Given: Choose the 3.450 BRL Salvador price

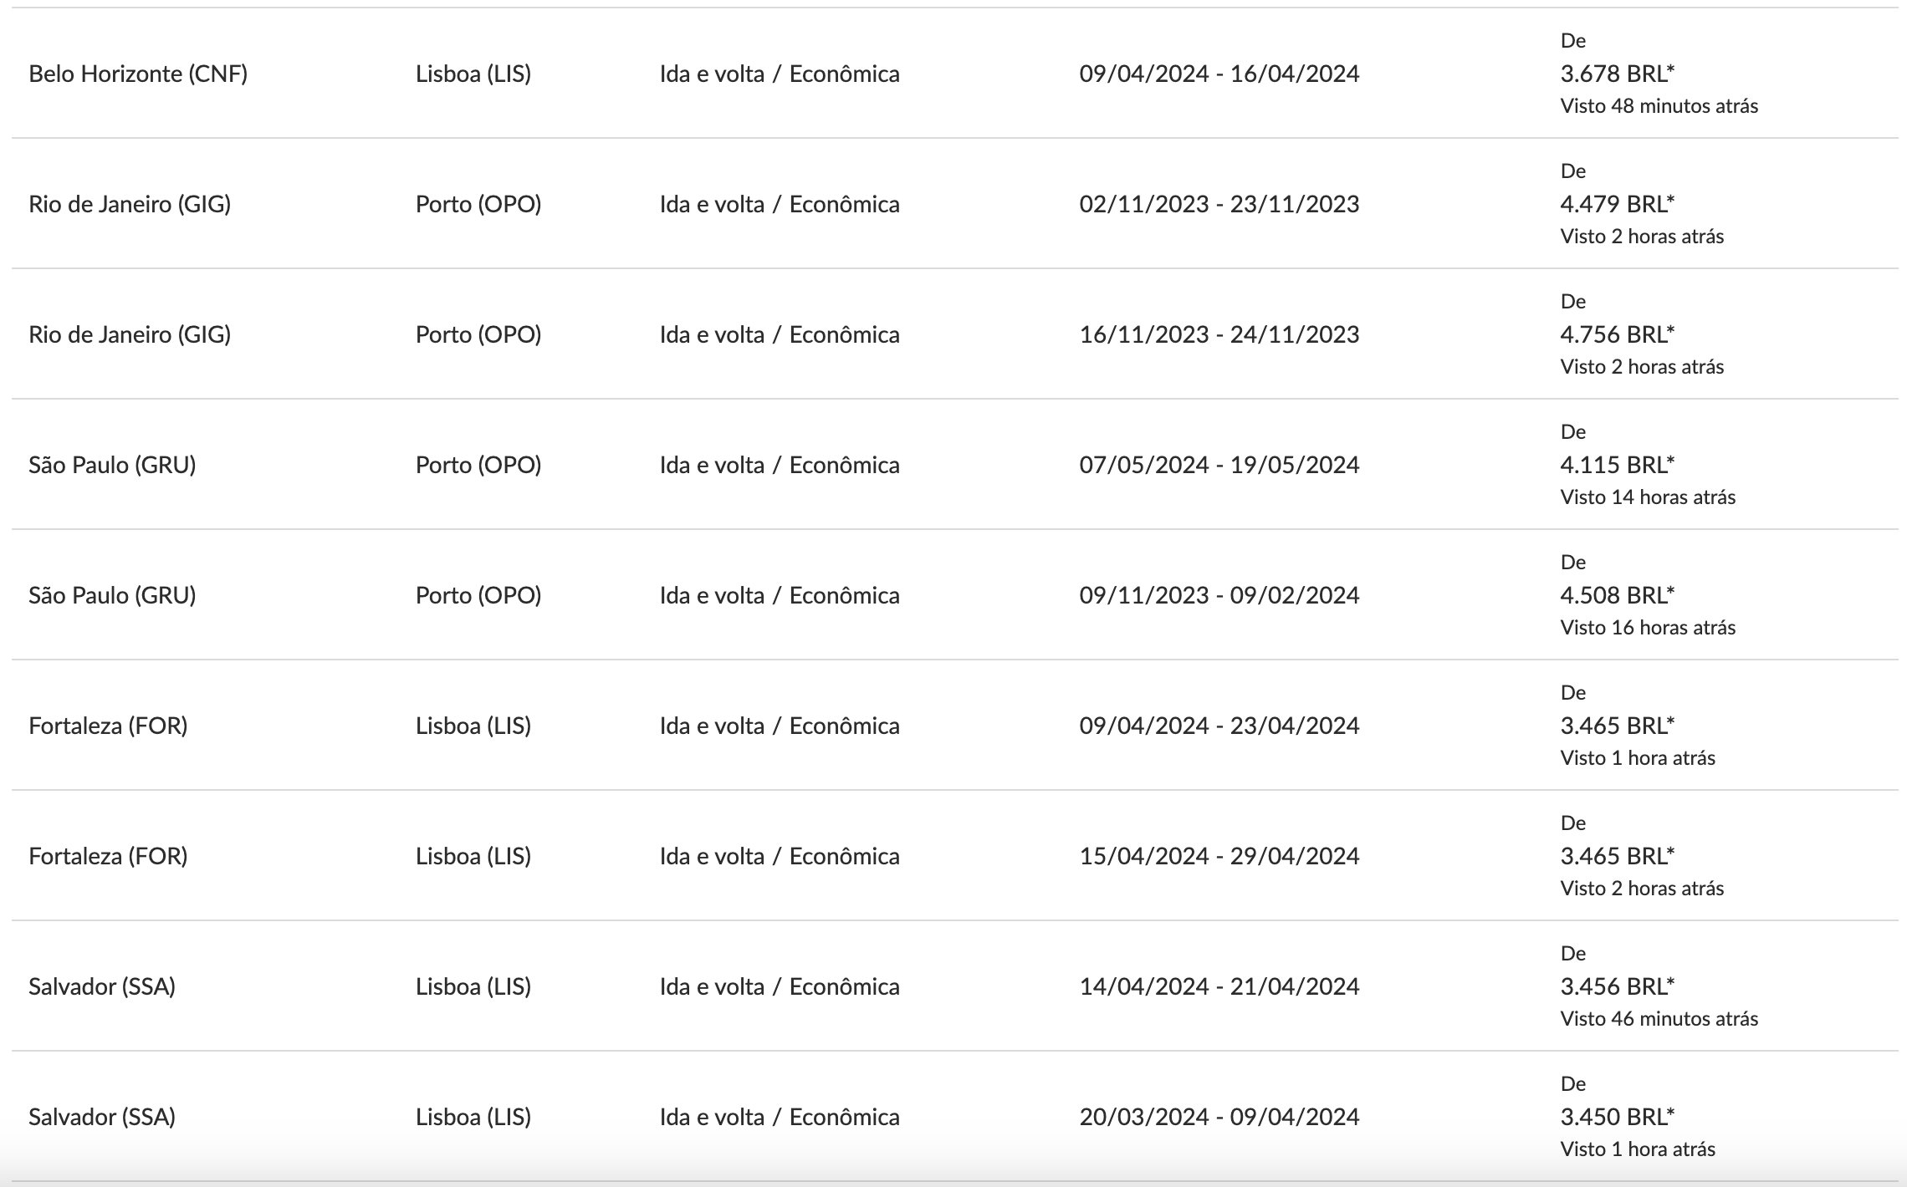Looking at the screenshot, I should [1617, 1117].
